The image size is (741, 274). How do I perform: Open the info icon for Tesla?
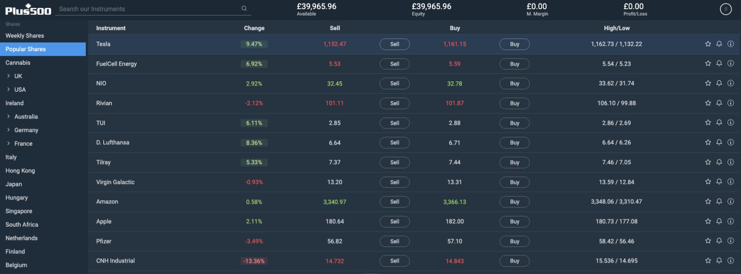pos(731,44)
